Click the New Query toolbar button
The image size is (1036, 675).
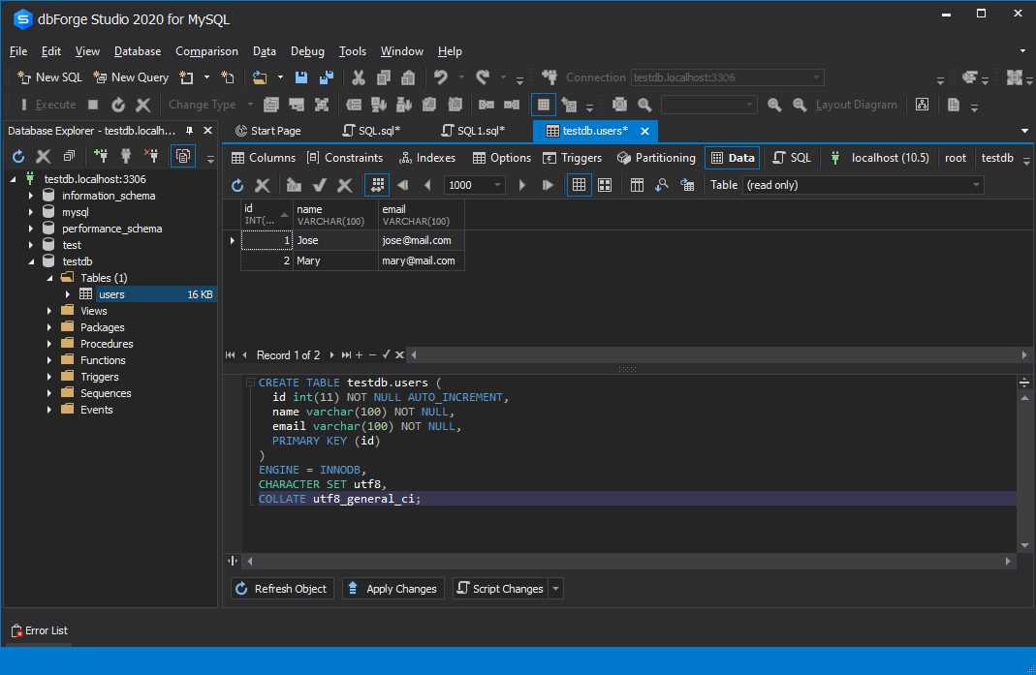(131, 77)
